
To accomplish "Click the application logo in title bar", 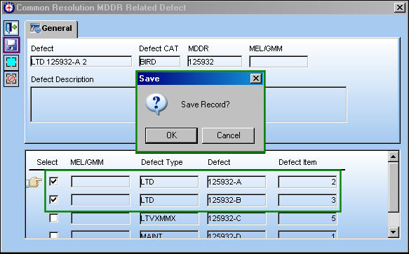I will [9, 7].
